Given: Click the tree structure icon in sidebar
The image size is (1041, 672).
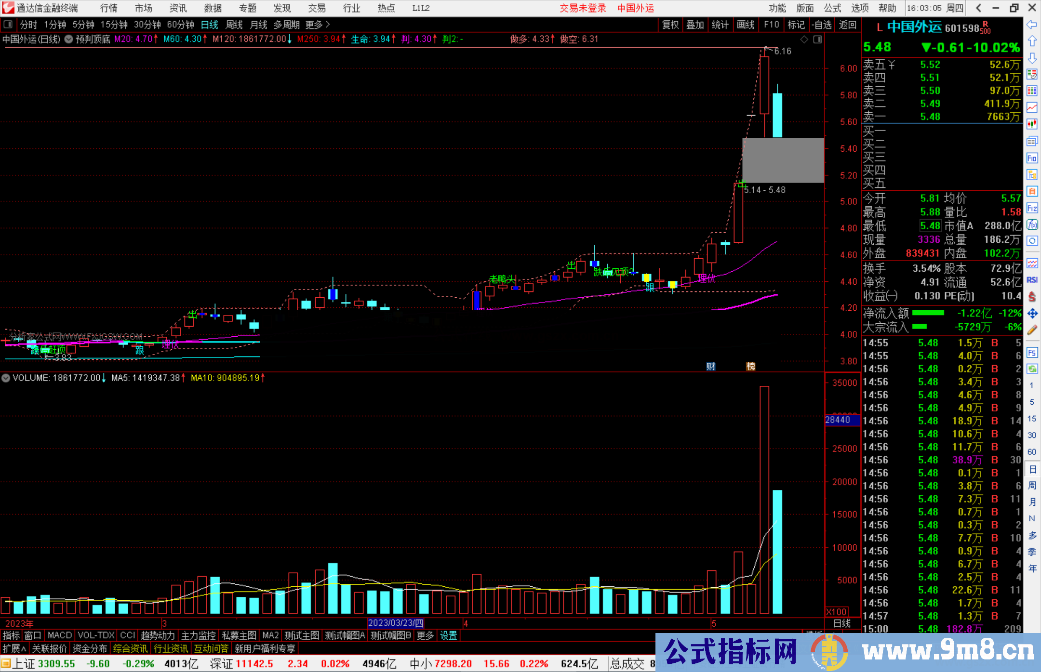Looking at the screenshot, I should click(1032, 174).
